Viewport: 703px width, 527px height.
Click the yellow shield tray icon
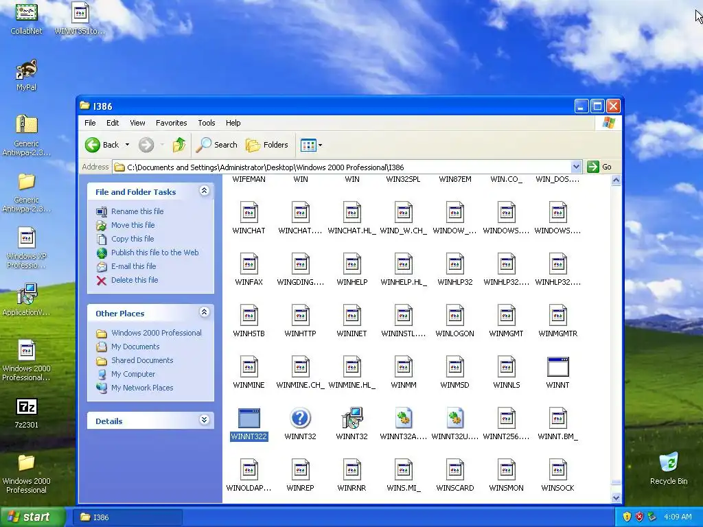pos(627,517)
